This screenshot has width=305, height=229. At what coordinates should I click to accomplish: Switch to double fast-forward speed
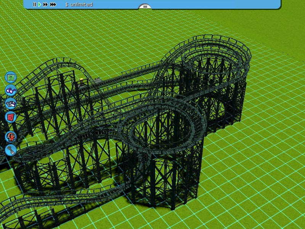click(x=45, y=5)
